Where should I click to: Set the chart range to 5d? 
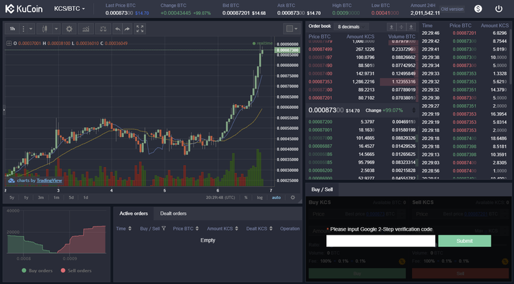pos(71,198)
